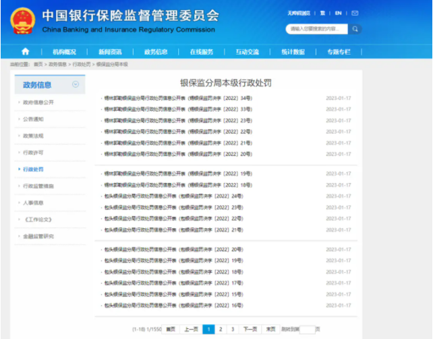Click 首页 in the breadcrumb
Image resolution: width=433 pixels, height=339 pixels.
coord(38,64)
